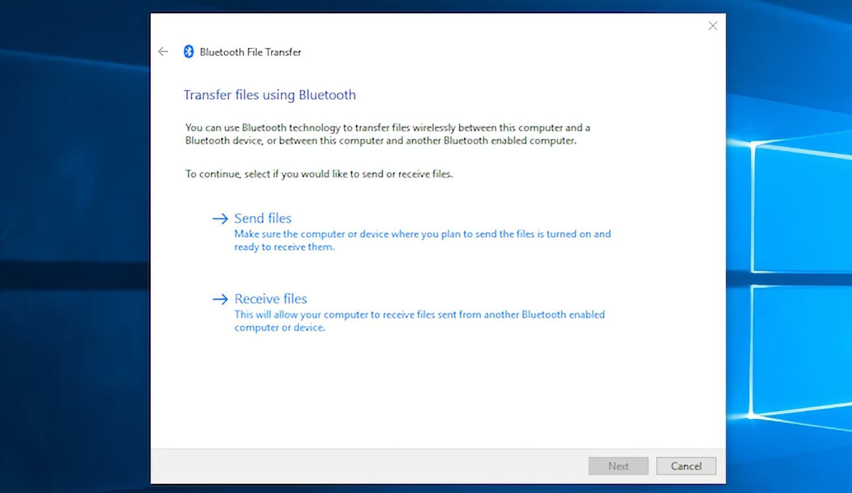Click the Send files description text
The width and height of the screenshot is (852, 493).
coord(423,240)
